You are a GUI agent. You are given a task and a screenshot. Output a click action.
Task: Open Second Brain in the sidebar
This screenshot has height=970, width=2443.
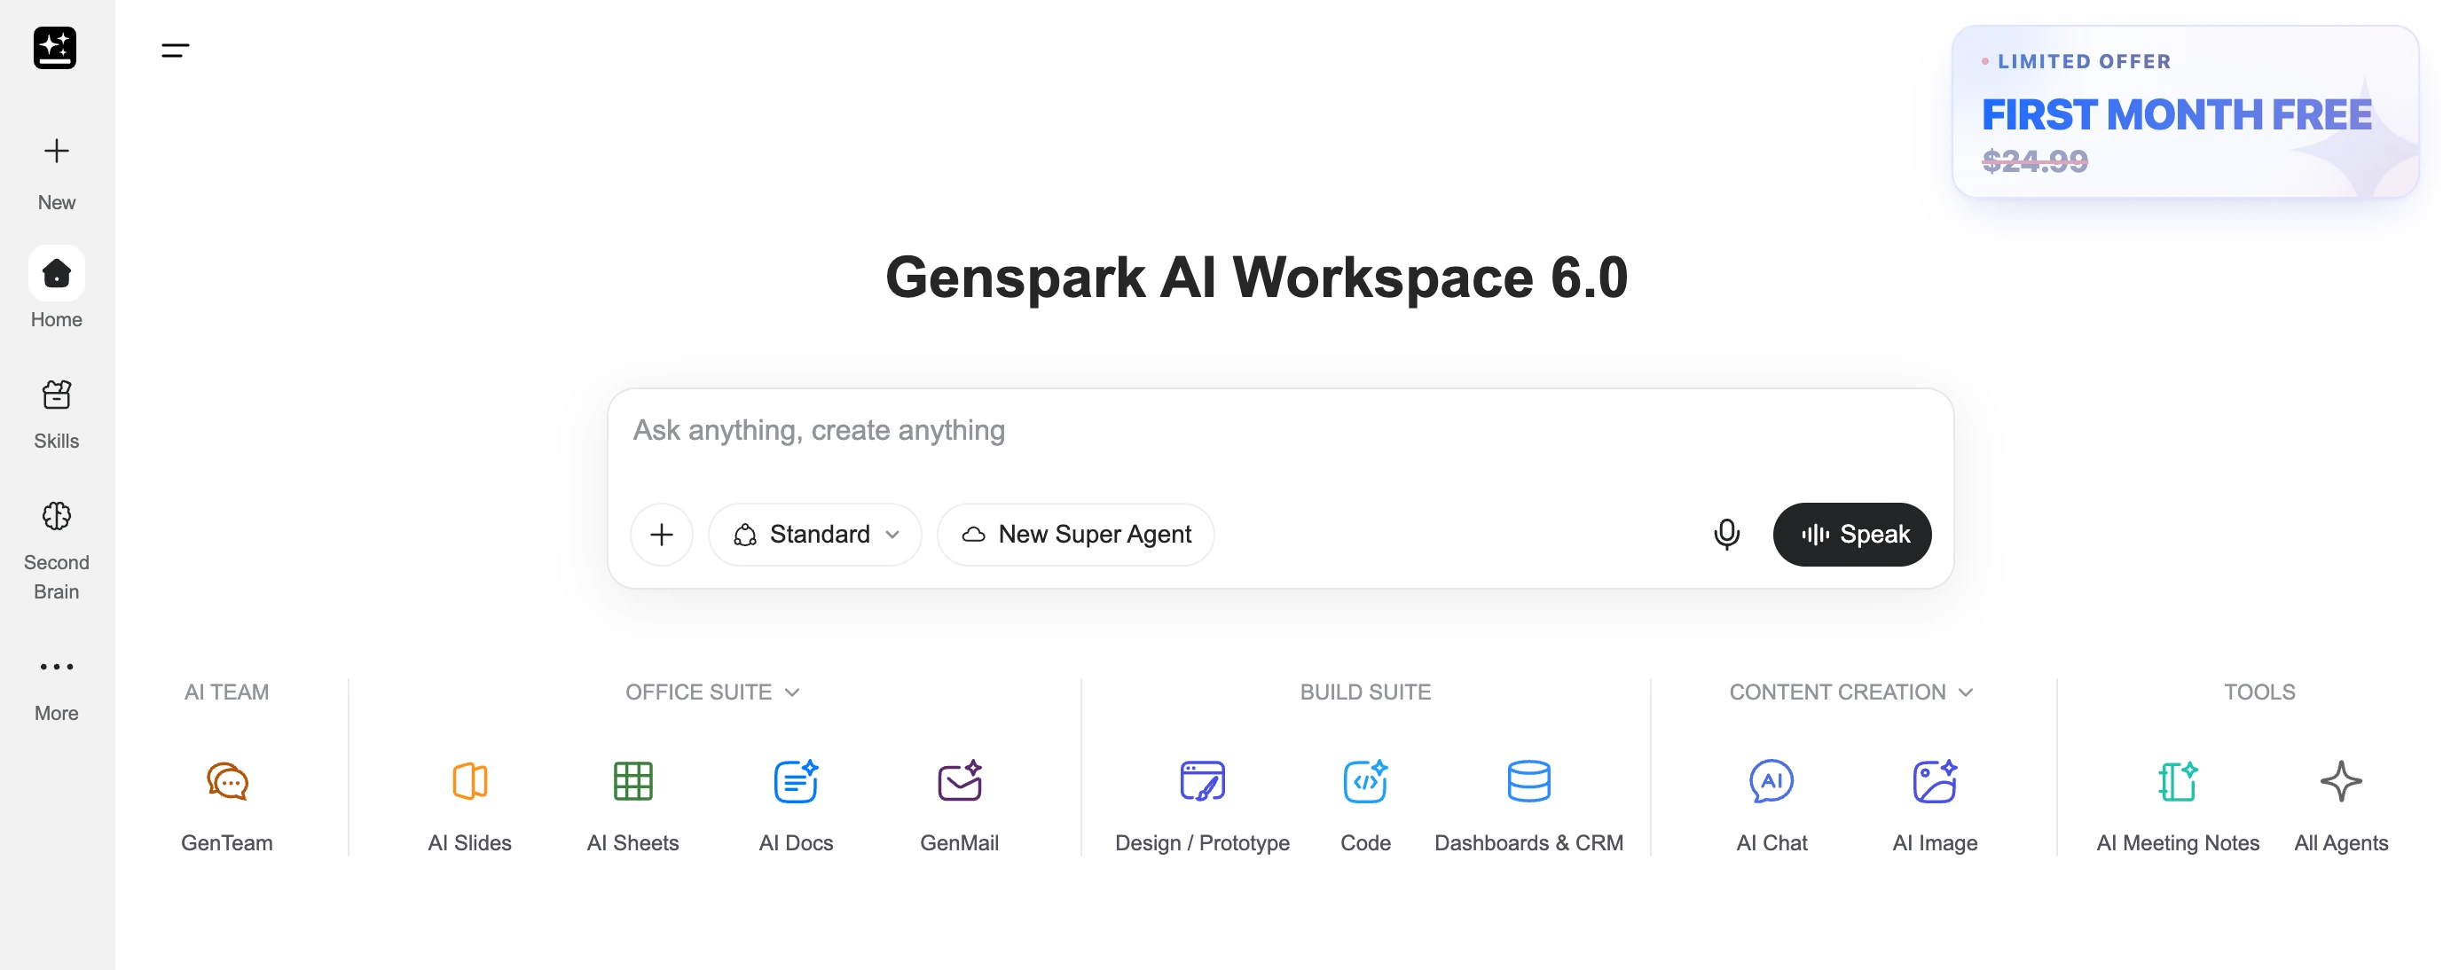click(56, 551)
